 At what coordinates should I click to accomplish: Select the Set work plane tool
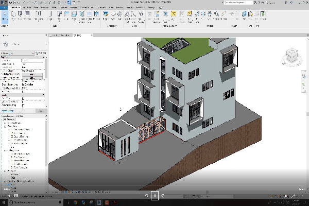pyautogui.click(x=244, y=15)
